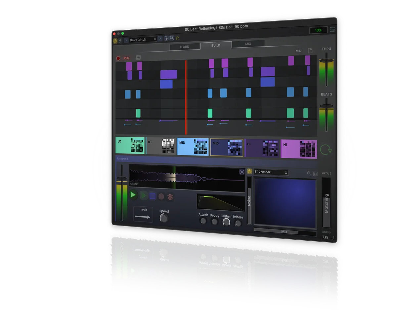Toggle the playback mode arrow box

tap(143, 215)
